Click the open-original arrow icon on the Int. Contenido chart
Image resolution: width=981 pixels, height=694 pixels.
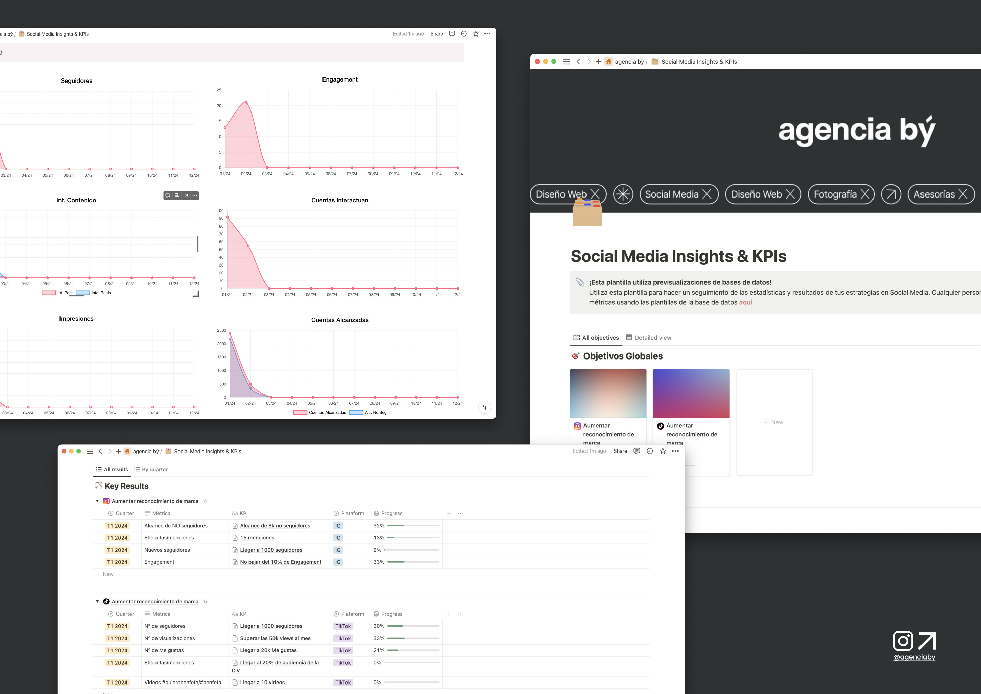tap(186, 195)
